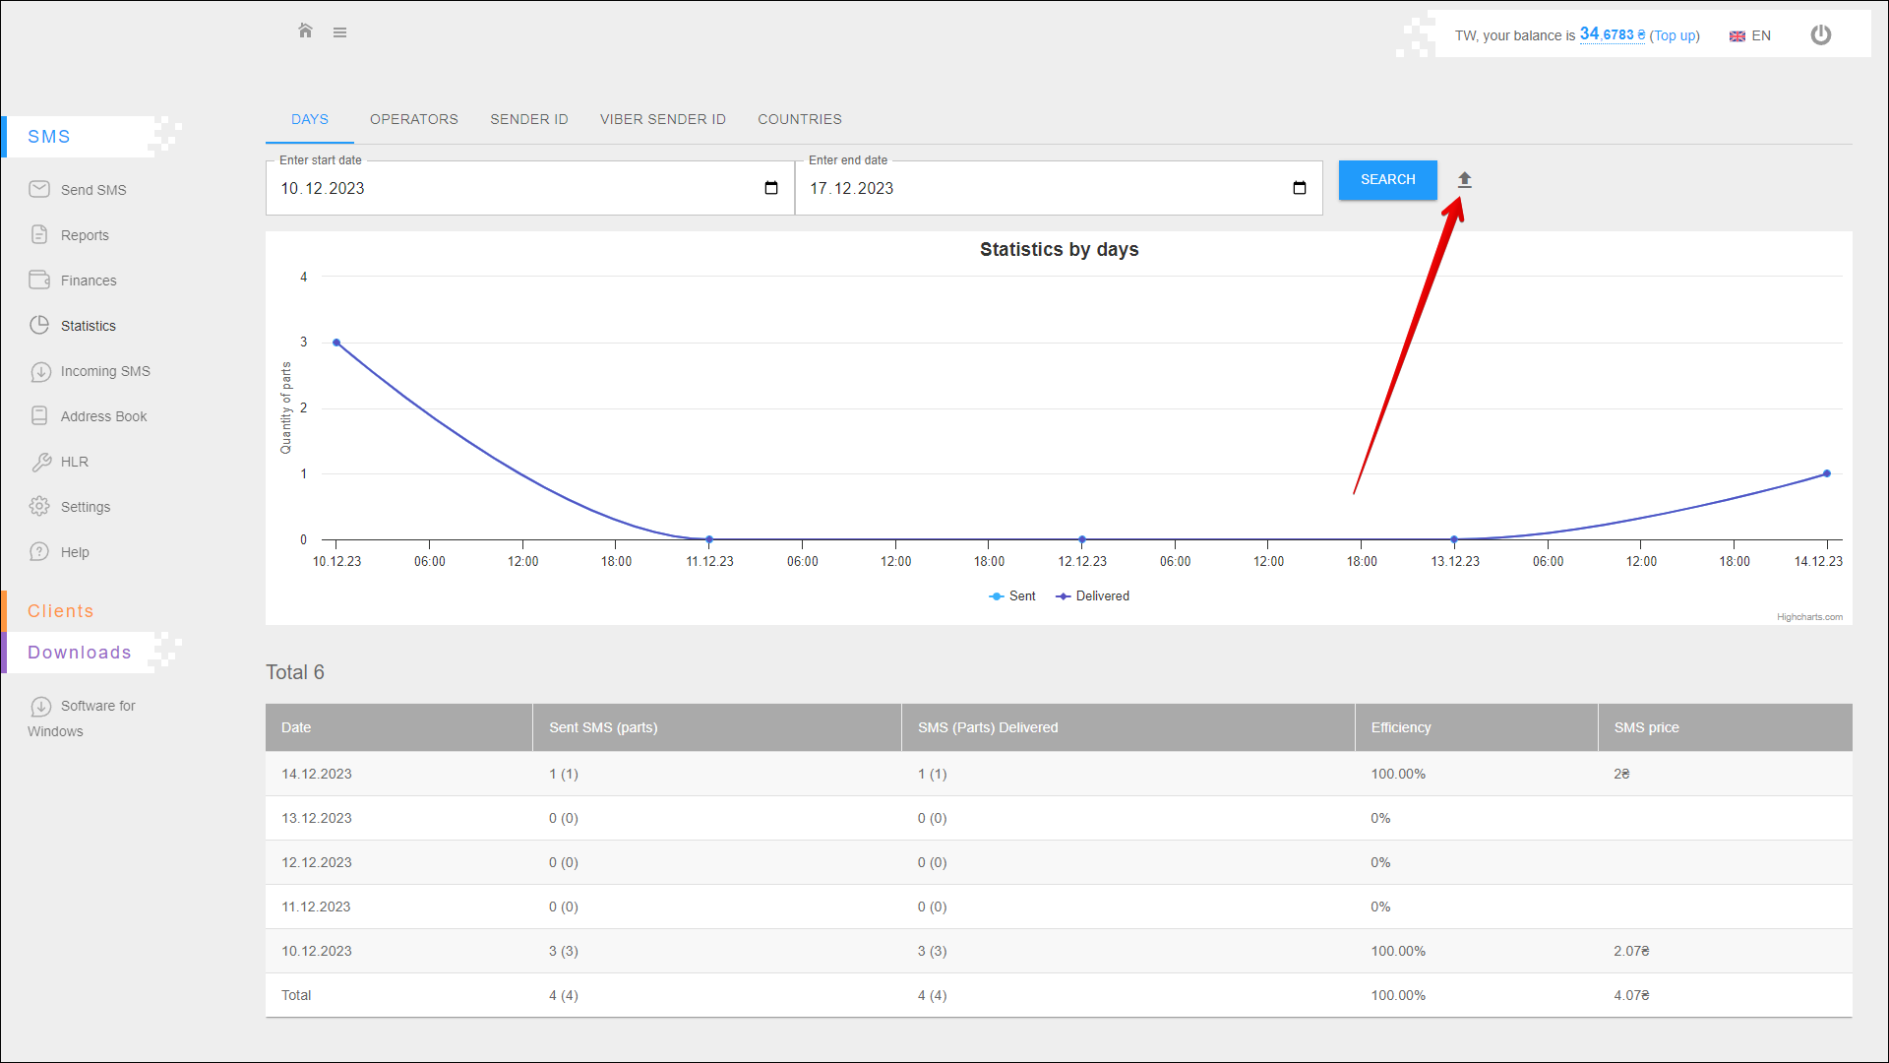Screen dimensions: 1889x1063
Task: Switch to the Operators tab
Action: 413,119
